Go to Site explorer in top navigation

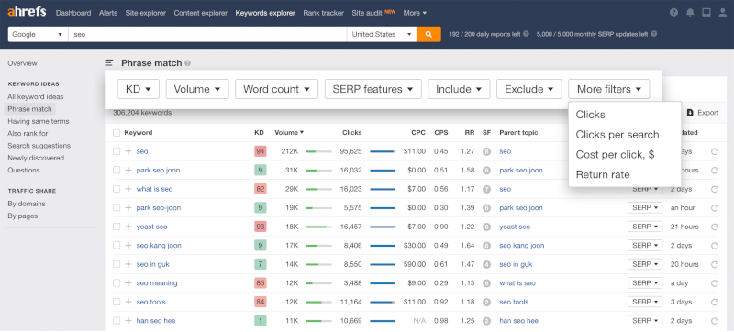(x=146, y=13)
